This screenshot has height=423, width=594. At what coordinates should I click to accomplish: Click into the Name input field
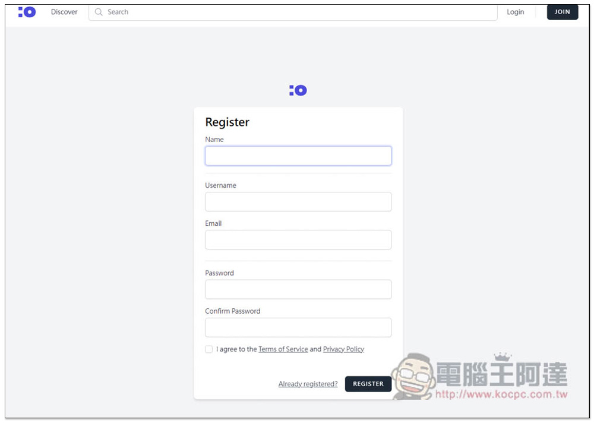pyautogui.click(x=298, y=156)
